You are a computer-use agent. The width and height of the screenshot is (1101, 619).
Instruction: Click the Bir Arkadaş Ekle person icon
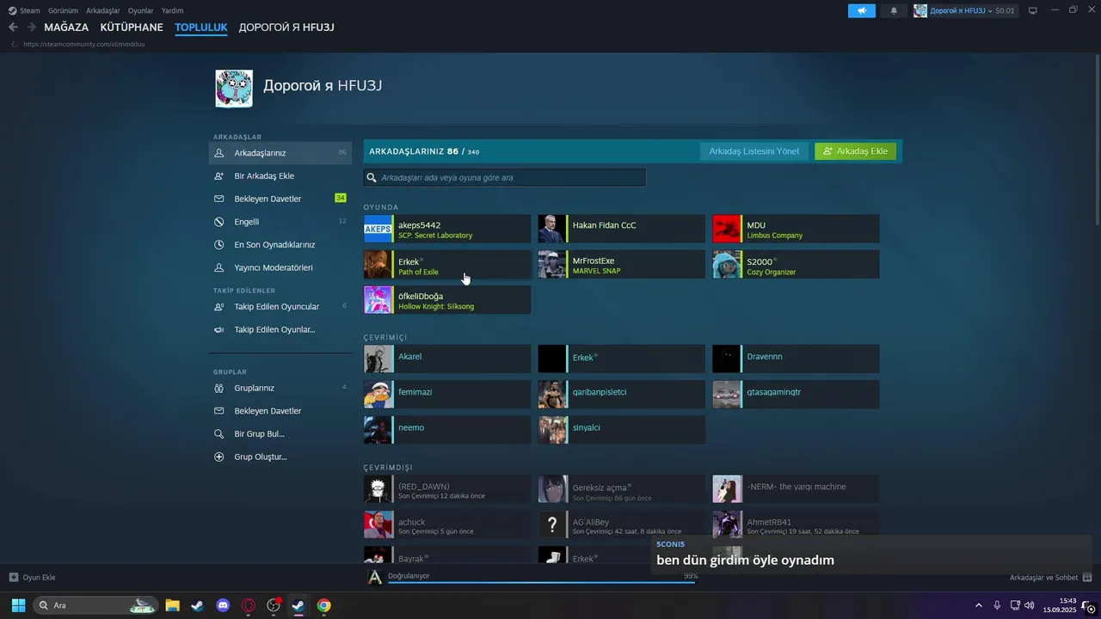tap(218, 175)
